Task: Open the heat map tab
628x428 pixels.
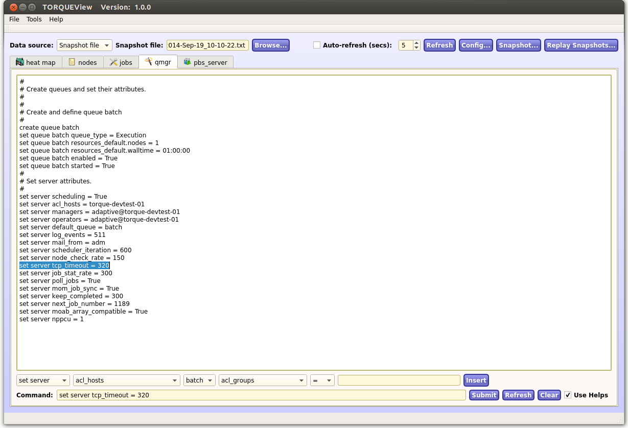Action: pyautogui.click(x=36, y=62)
